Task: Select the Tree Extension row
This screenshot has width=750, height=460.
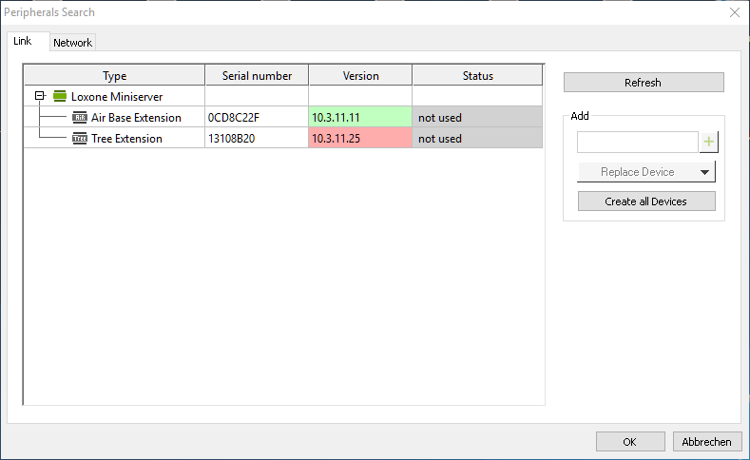Action: (x=283, y=138)
